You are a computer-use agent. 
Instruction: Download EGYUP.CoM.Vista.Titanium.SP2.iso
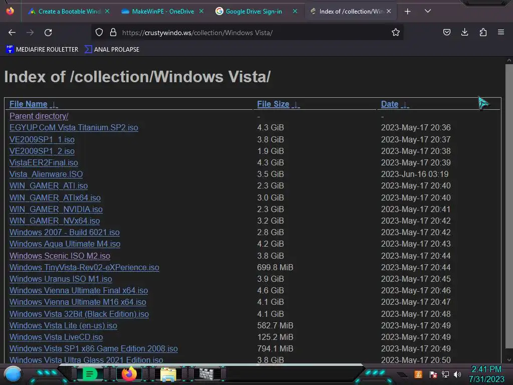point(74,128)
